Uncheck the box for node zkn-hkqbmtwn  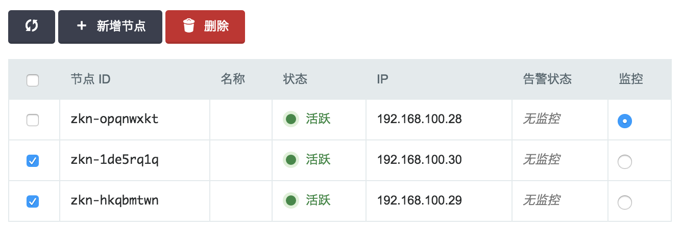(x=33, y=201)
